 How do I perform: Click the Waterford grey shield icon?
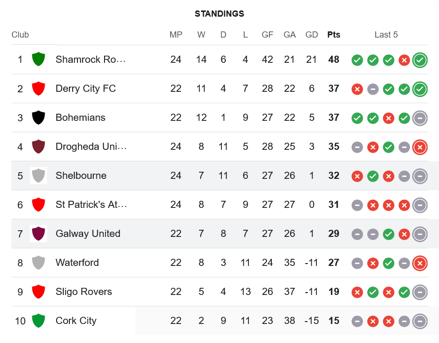38,263
